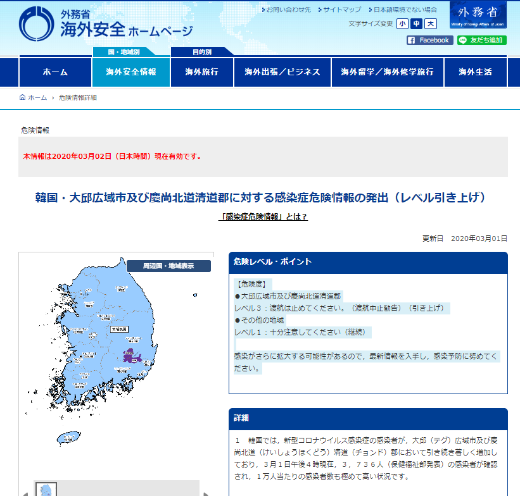Set font size to medium (中)

pyautogui.click(x=416, y=24)
